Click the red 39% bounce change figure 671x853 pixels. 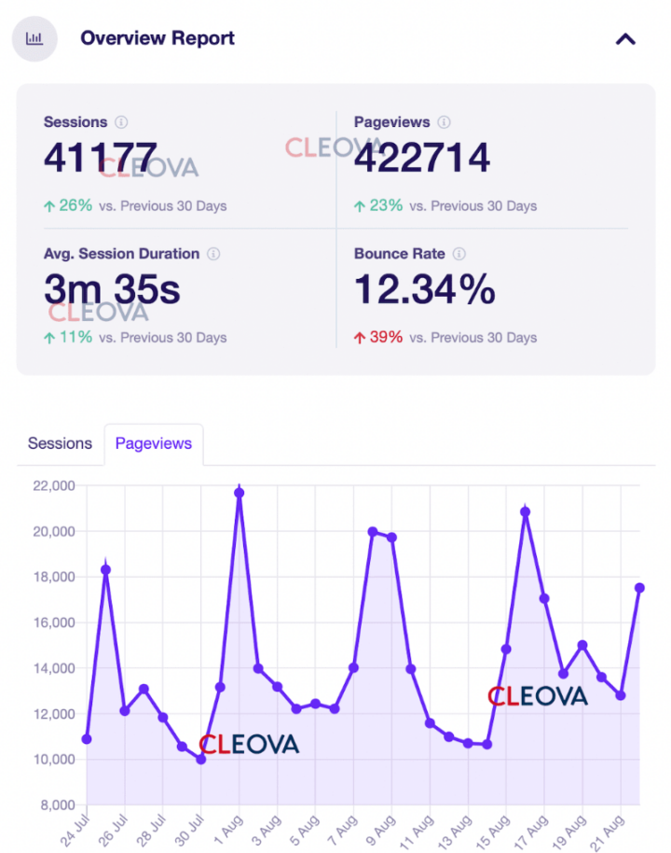(386, 337)
